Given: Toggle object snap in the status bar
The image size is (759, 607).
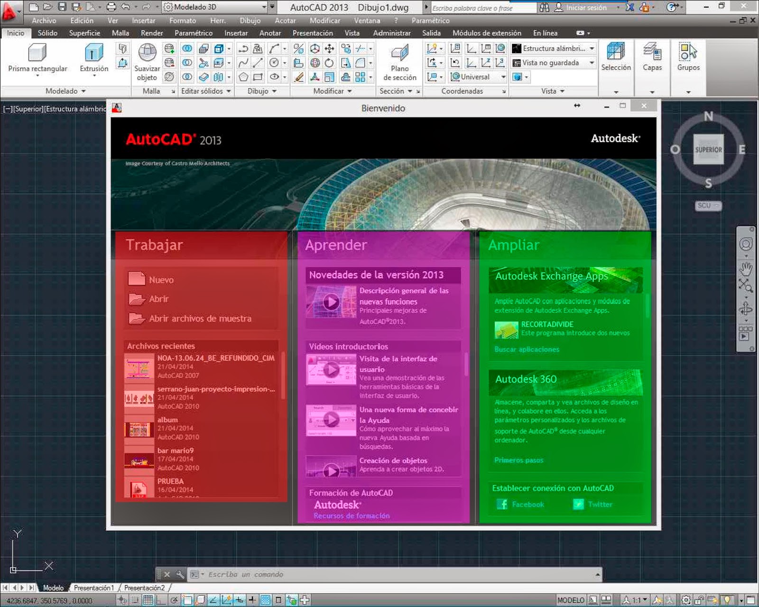Looking at the screenshot, I should click(187, 599).
